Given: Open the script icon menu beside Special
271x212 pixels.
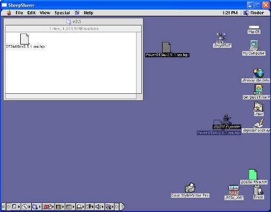Looking at the screenshot, I should (x=77, y=13).
